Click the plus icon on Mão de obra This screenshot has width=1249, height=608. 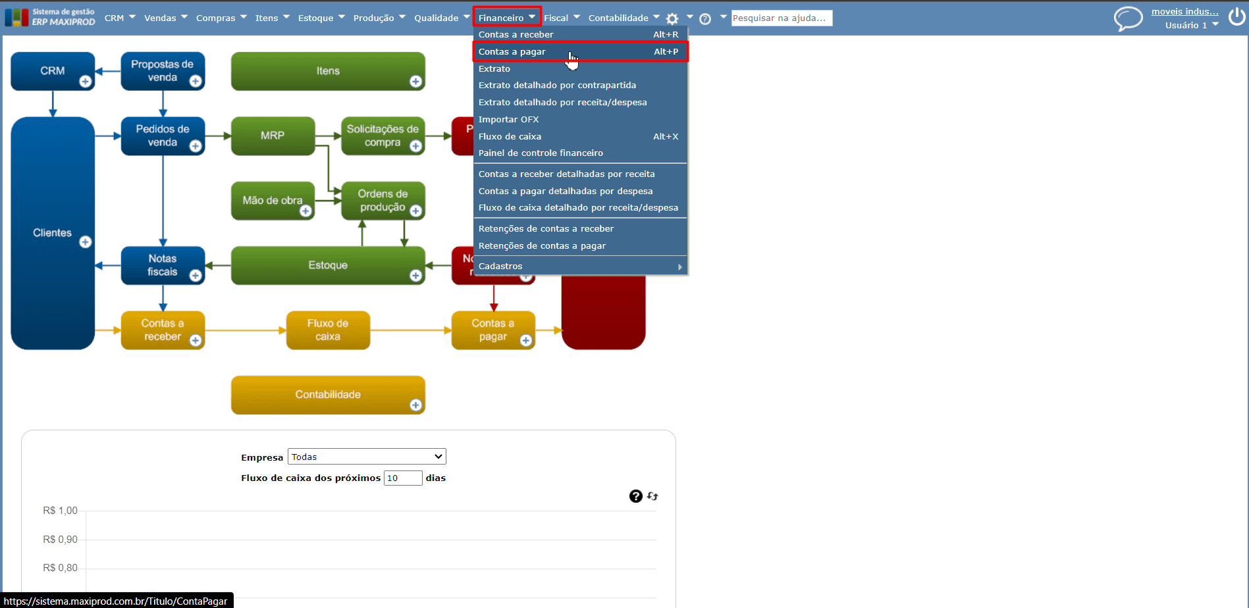coord(306,211)
